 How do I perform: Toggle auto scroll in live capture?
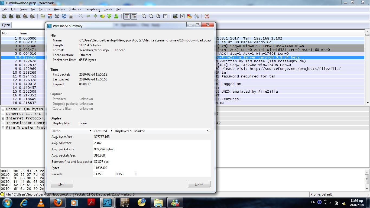coord(134,16)
